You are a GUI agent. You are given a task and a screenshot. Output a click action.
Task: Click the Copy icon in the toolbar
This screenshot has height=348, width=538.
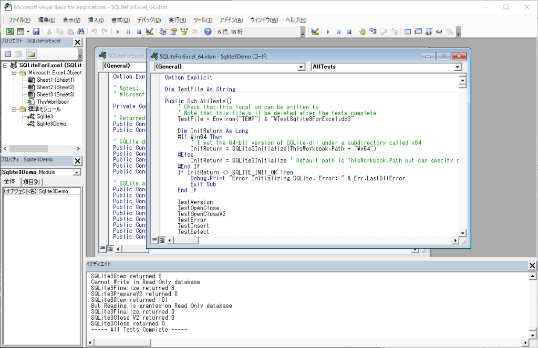click(x=60, y=32)
